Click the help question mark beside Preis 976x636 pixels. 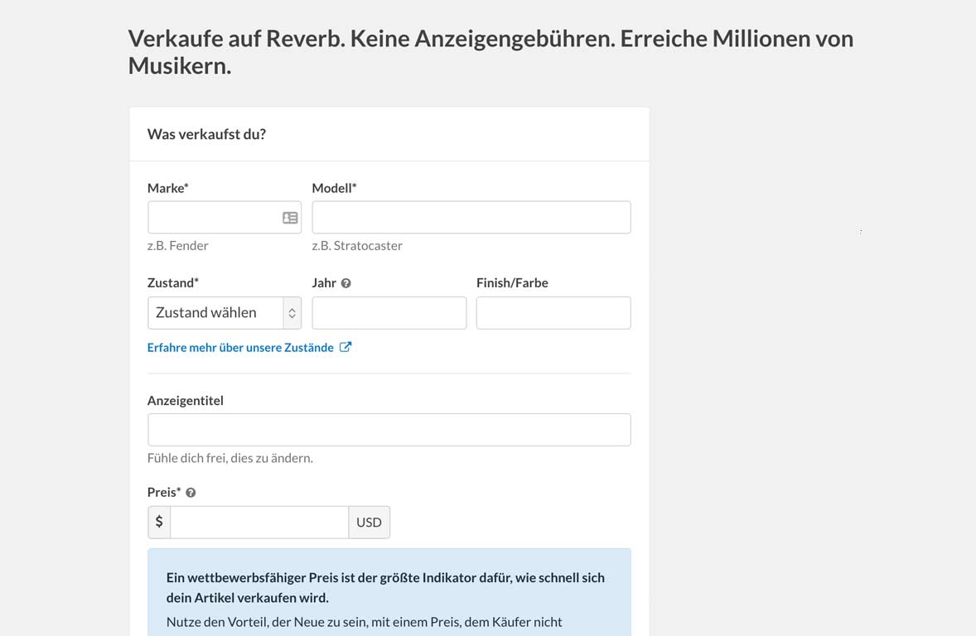[x=191, y=493]
